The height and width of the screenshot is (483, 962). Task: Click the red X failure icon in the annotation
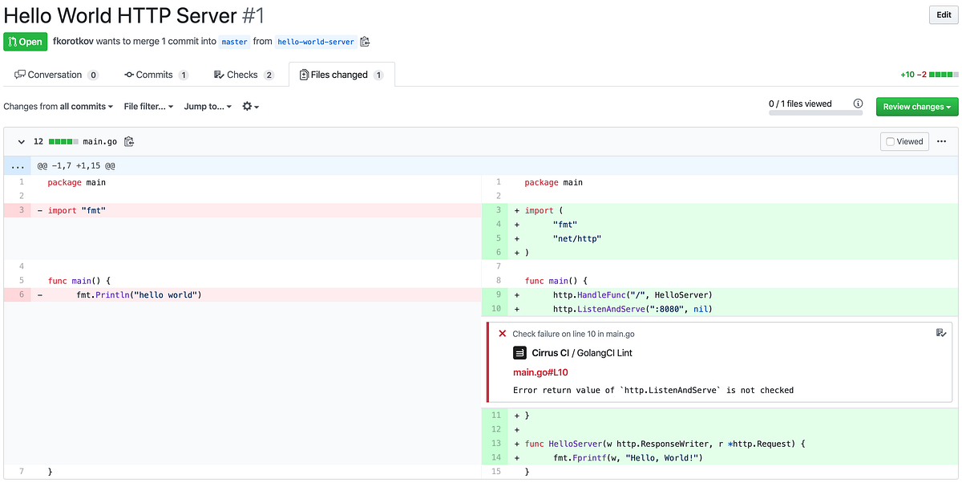click(503, 334)
